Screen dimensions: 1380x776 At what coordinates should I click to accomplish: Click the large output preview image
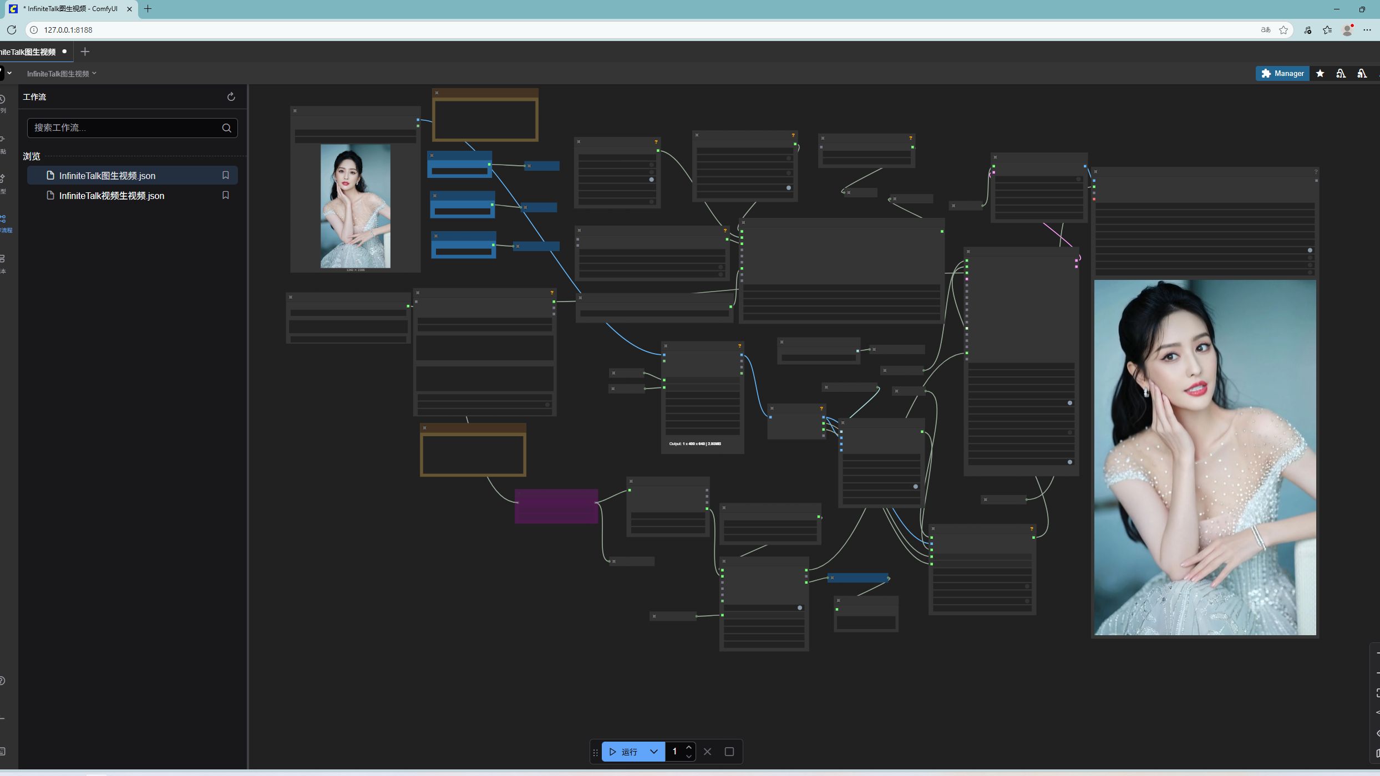1205,457
